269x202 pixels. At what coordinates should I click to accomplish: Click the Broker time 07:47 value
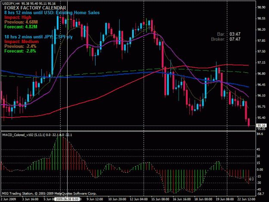pos(235,39)
